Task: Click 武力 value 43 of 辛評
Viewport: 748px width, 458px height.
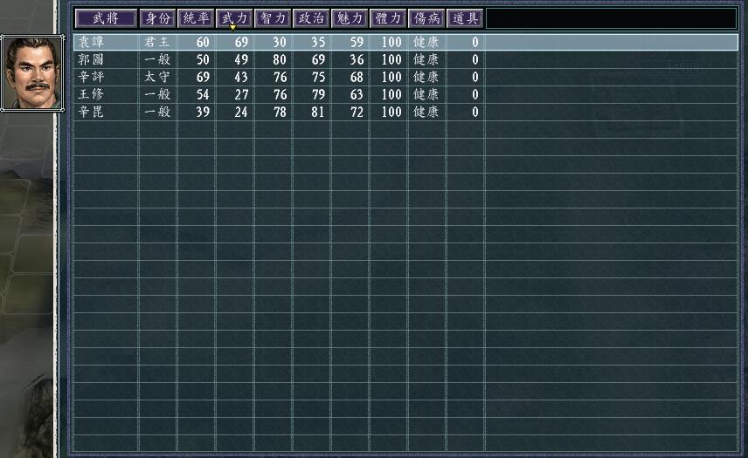Action: tap(241, 77)
